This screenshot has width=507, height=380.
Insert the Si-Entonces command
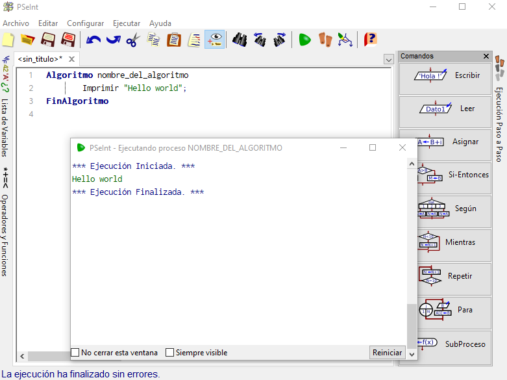coord(454,178)
